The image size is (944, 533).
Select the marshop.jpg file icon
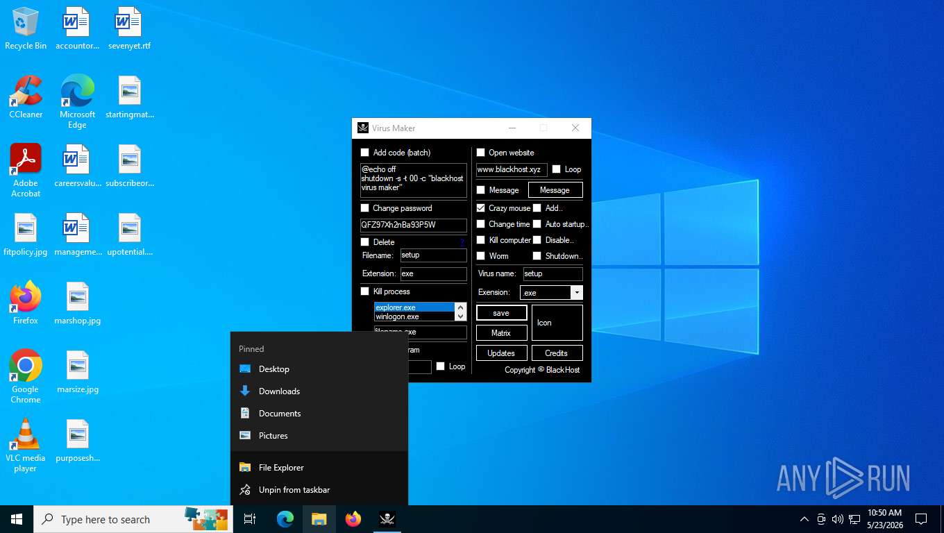77,303
